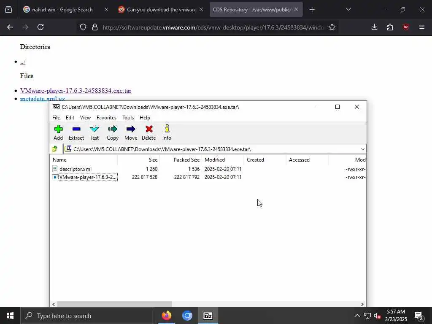432x324 pixels.
Task: Open the notification center icon
Action: click(x=419, y=316)
